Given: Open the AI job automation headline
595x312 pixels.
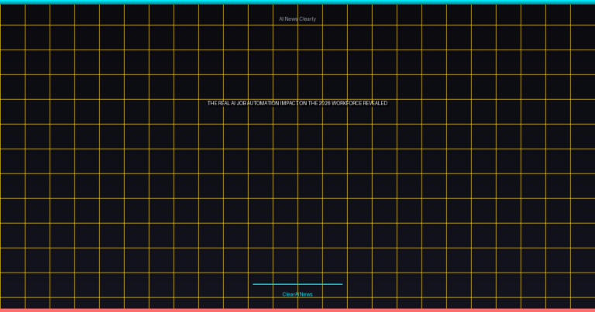Looking at the screenshot, I should point(297,103).
